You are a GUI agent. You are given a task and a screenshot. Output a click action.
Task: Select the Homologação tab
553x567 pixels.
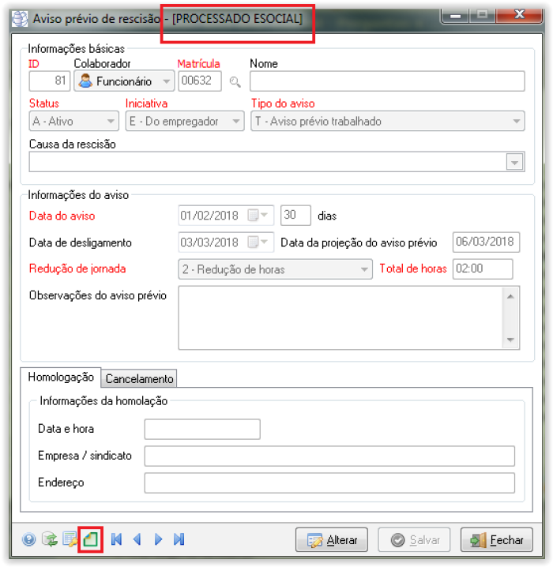[x=61, y=377]
